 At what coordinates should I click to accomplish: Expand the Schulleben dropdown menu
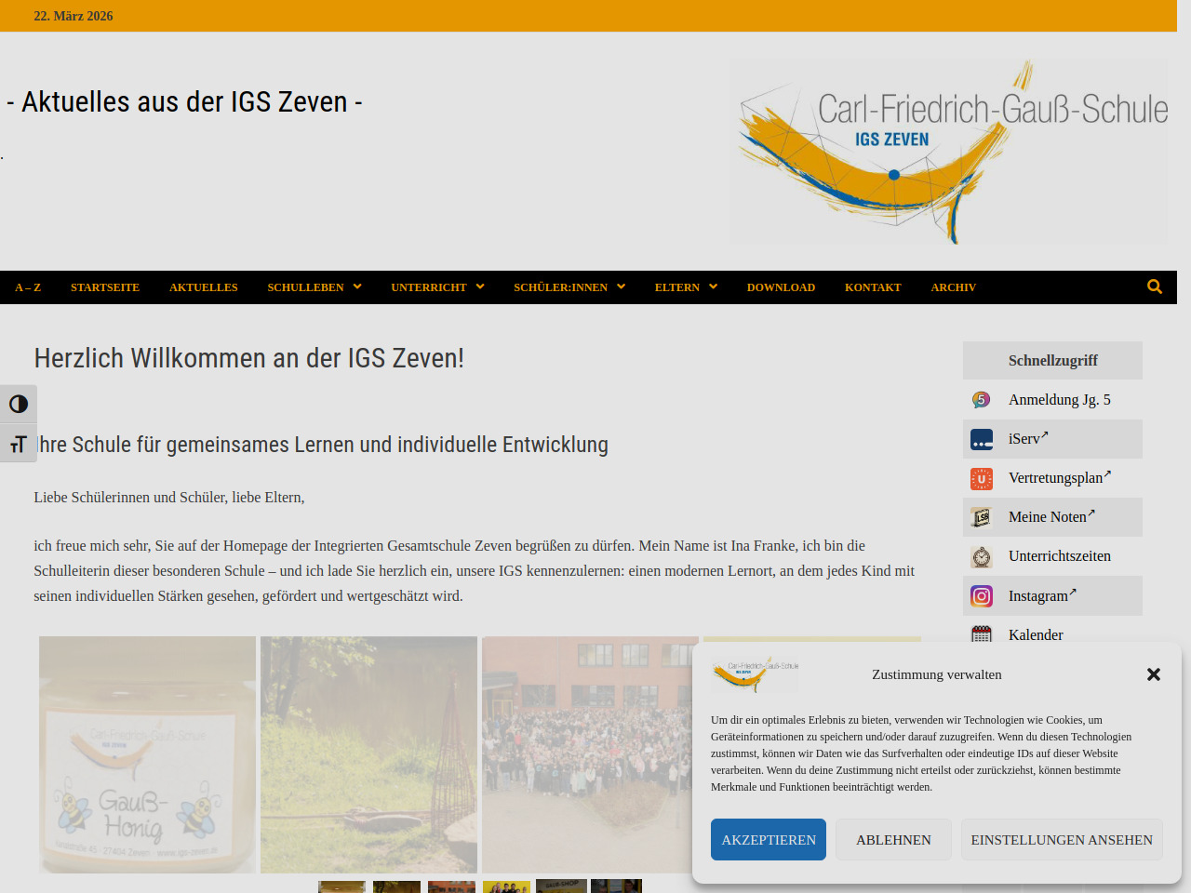(x=357, y=287)
